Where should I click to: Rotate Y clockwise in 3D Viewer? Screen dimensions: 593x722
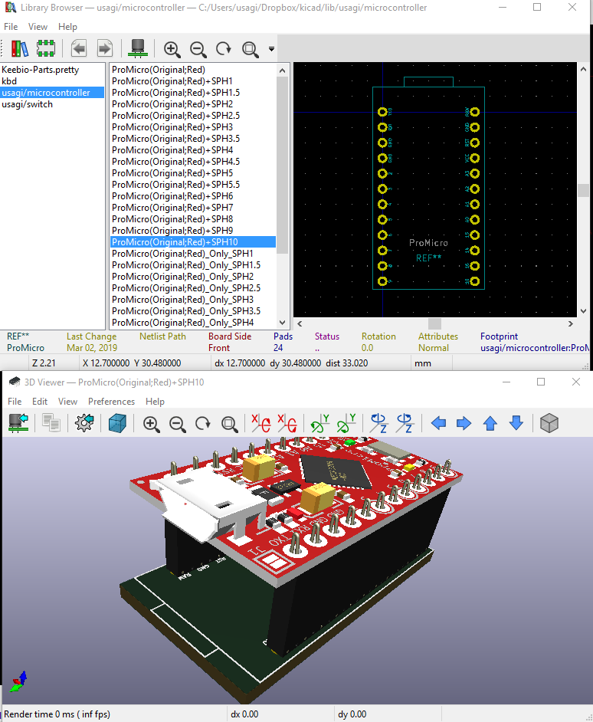pos(320,423)
